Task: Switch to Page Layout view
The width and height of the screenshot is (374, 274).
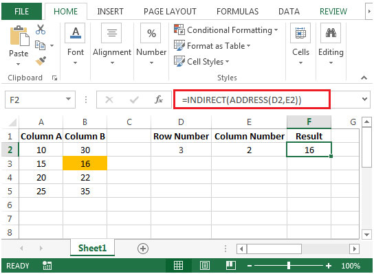Action: click(x=205, y=266)
